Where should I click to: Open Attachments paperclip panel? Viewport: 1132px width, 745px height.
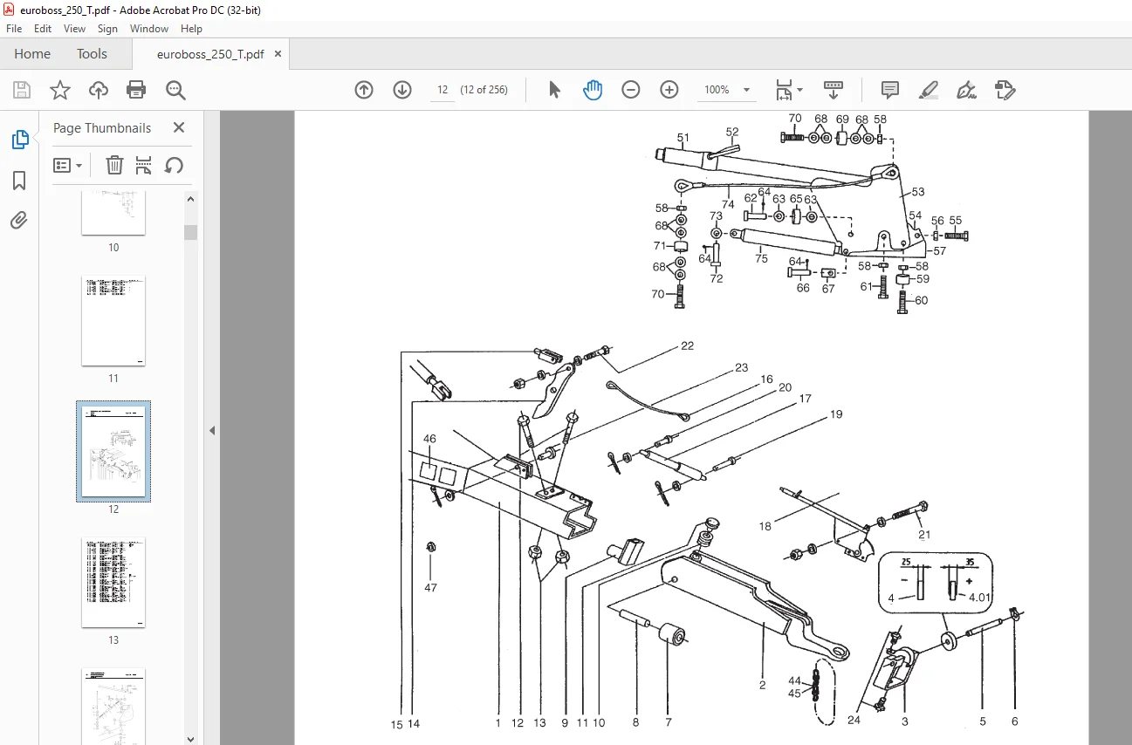click(x=19, y=220)
